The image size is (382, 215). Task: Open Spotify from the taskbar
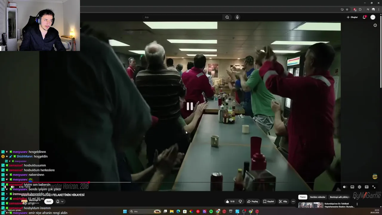[x=211, y=211]
